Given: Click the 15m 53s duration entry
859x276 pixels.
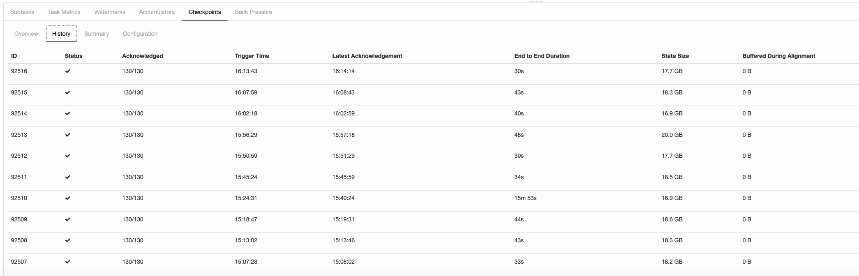Looking at the screenshot, I should pyautogui.click(x=525, y=198).
